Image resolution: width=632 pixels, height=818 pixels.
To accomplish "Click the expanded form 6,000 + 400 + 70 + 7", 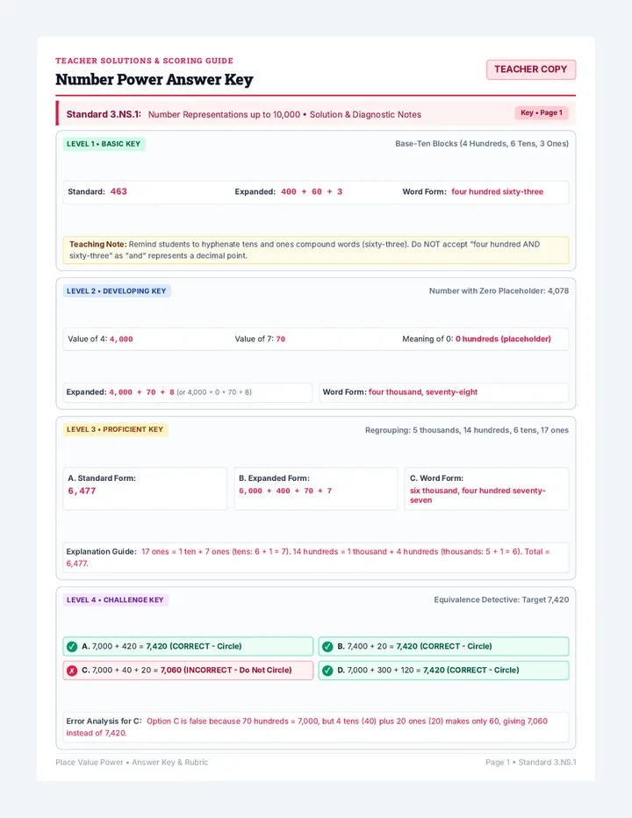I will tap(285, 491).
